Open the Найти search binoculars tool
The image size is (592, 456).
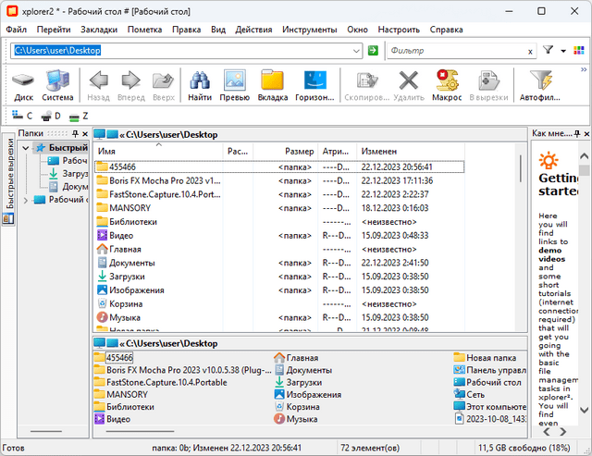click(x=199, y=84)
